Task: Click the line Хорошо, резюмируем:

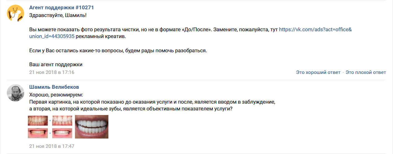Action: click(56, 94)
